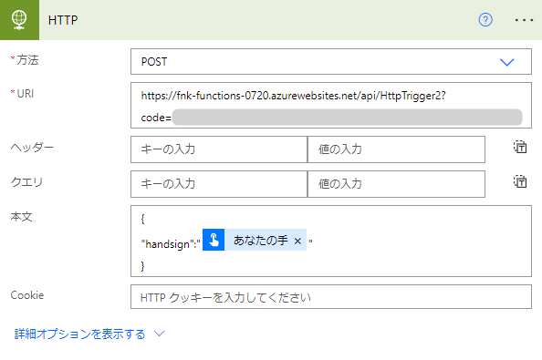
Task: Click the Cookie input field
Action: 331,297
